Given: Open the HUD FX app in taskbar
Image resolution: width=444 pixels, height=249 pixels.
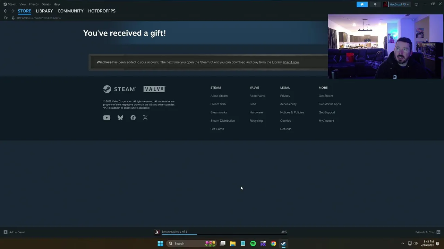Looking at the screenshot, I should (x=263, y=243).
